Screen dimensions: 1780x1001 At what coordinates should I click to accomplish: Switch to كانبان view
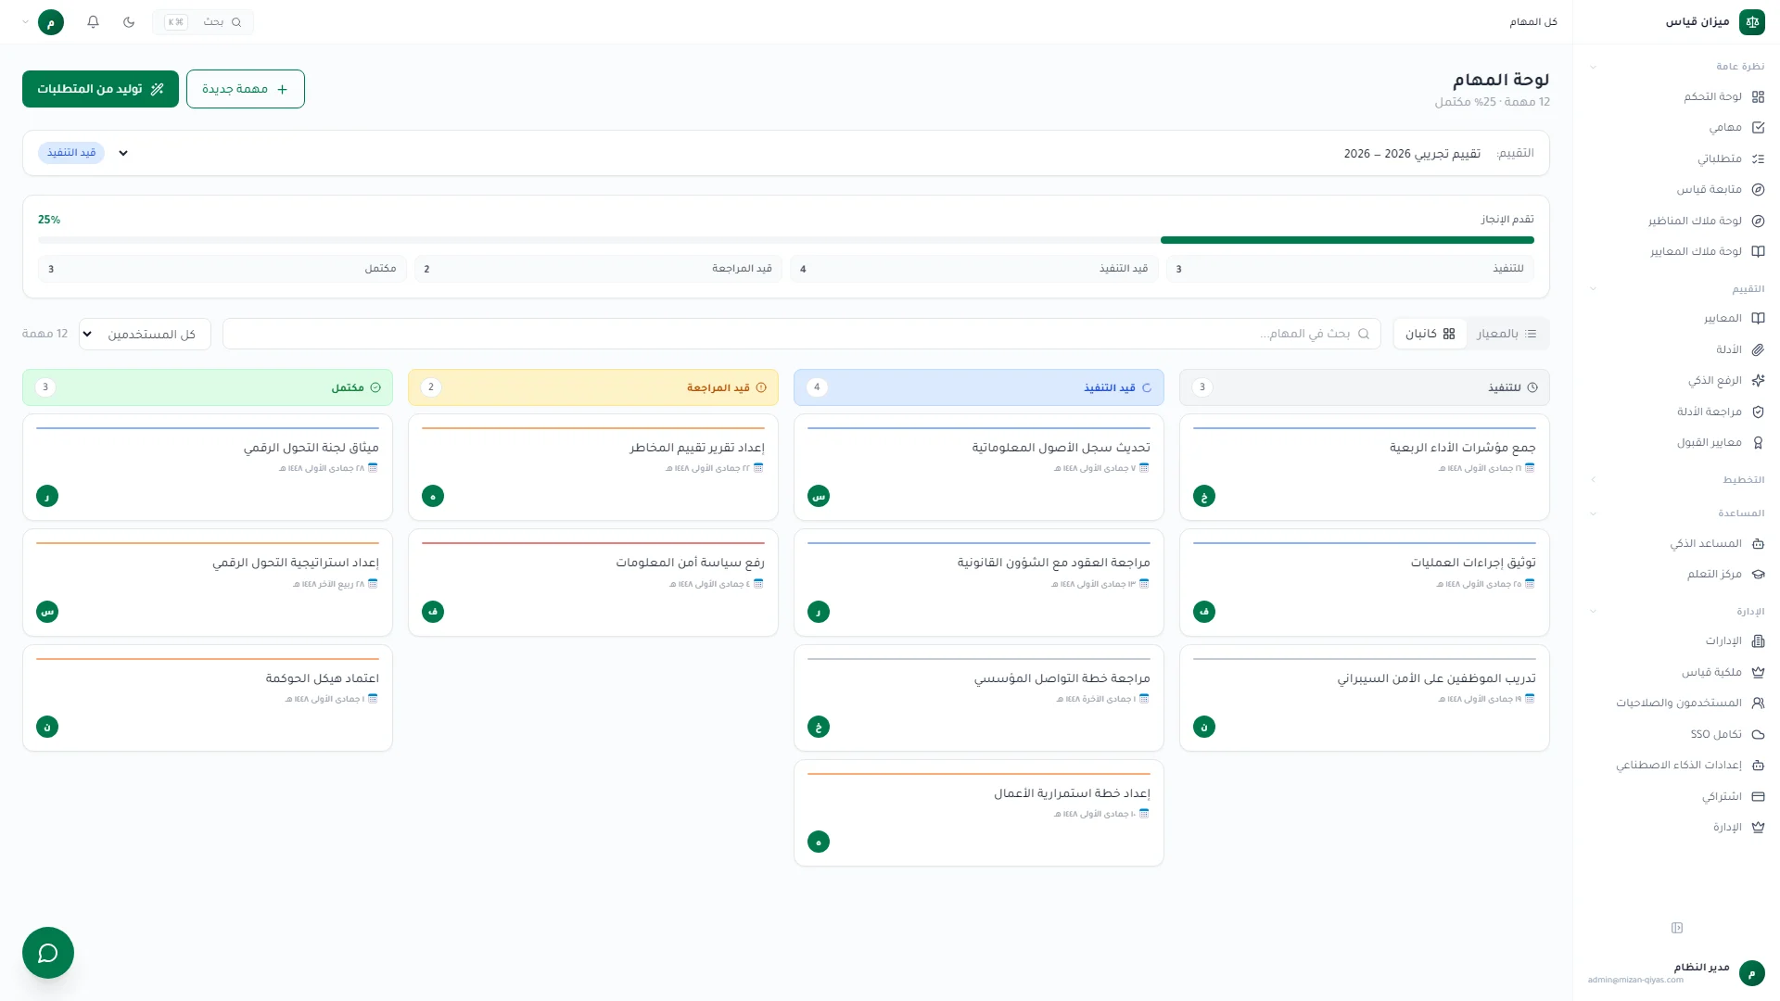[1430, 334]
